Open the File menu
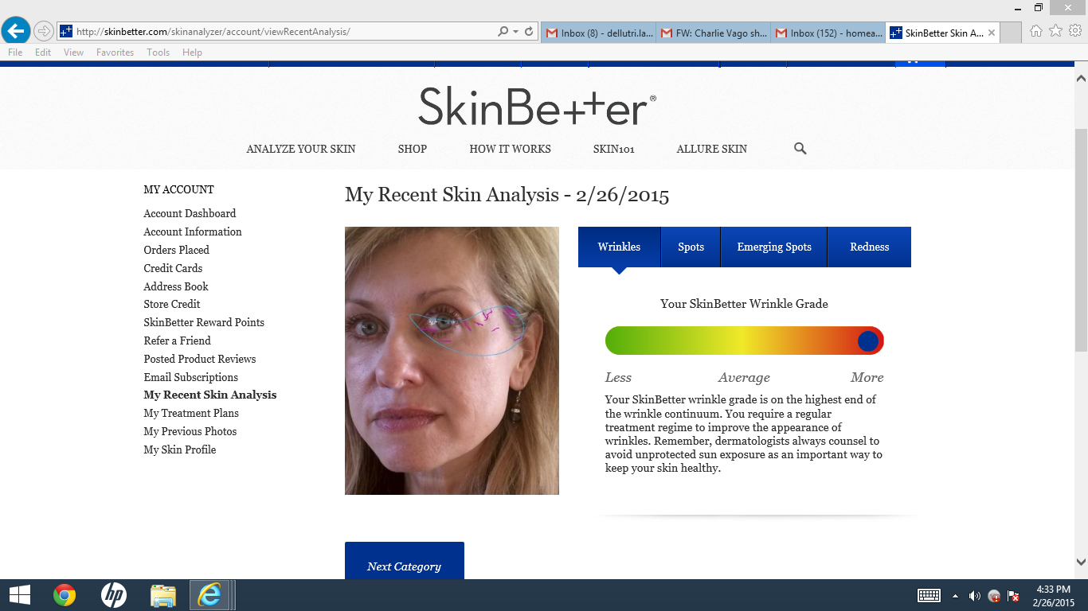The width and height of the screenshot is (1088, 611). (15, 53)
